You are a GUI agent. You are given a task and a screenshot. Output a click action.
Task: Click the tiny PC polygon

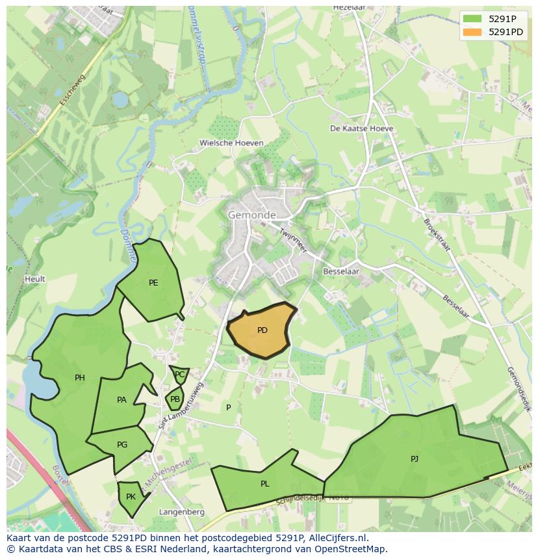point(179,374)
